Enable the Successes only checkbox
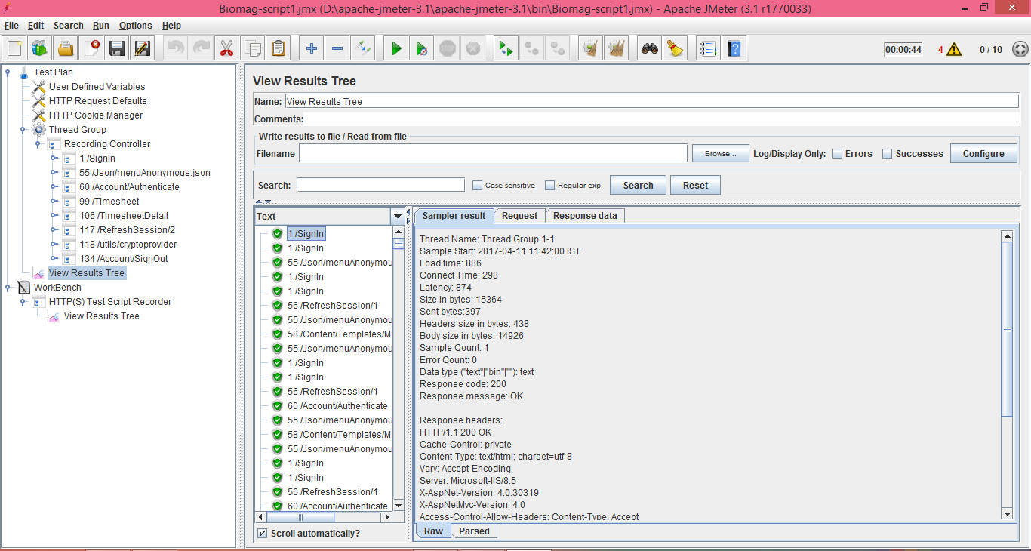This screenshot has width=1031, height=551. [x=888, y=153]
